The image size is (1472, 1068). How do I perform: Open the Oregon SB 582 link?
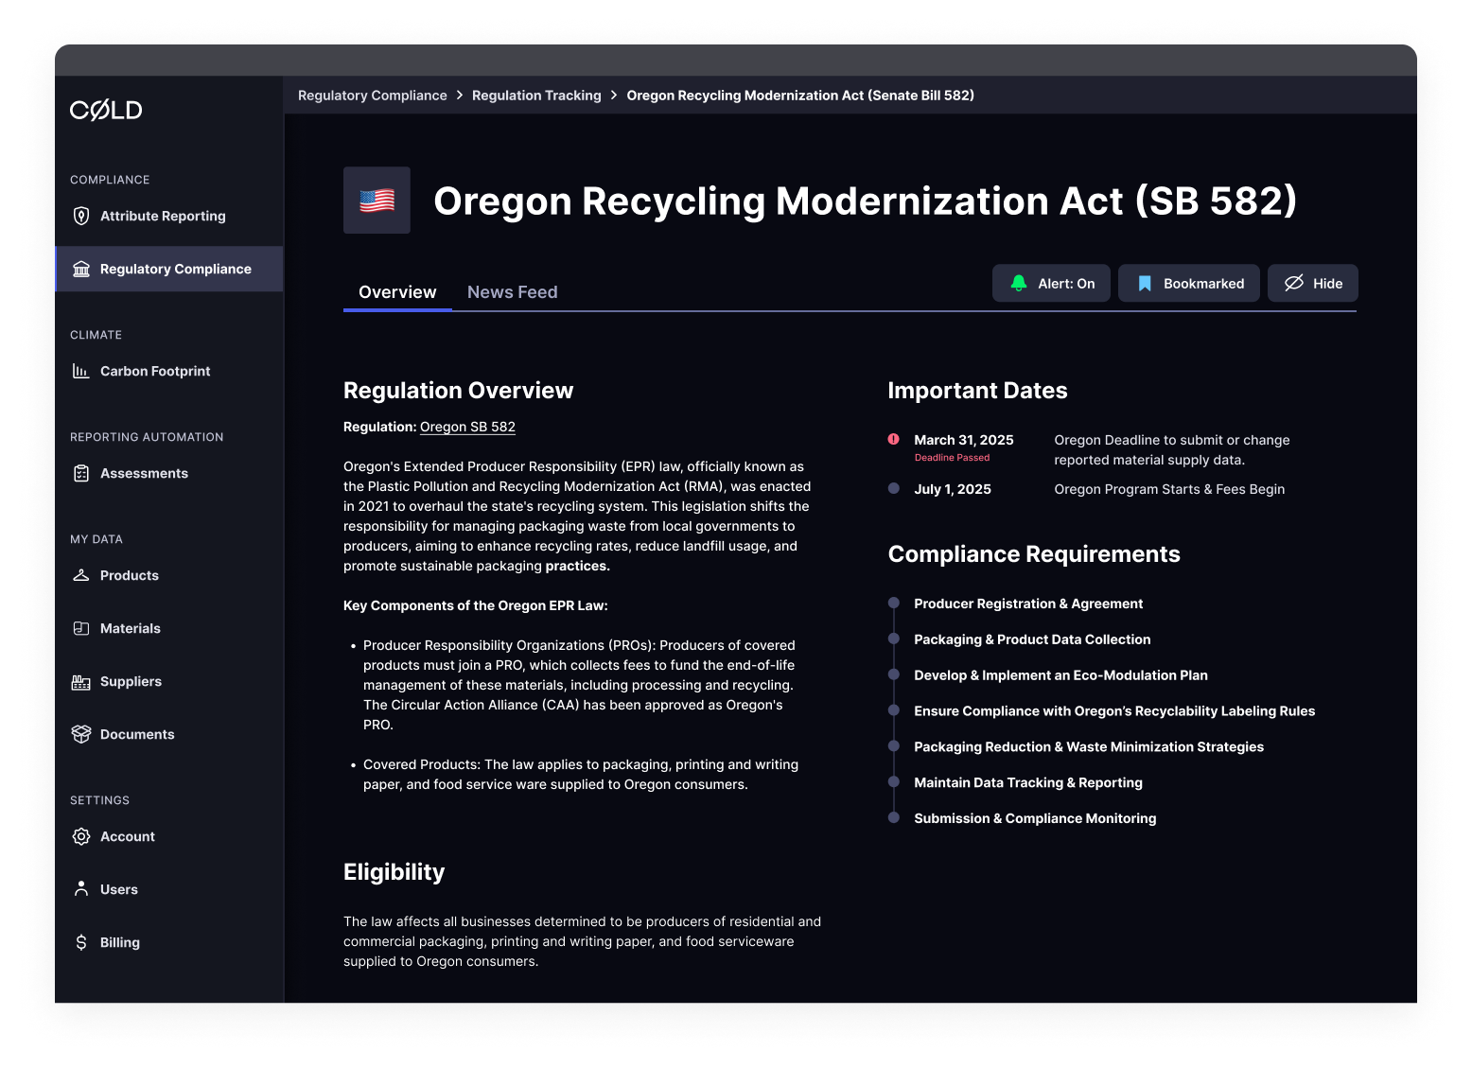467,427
